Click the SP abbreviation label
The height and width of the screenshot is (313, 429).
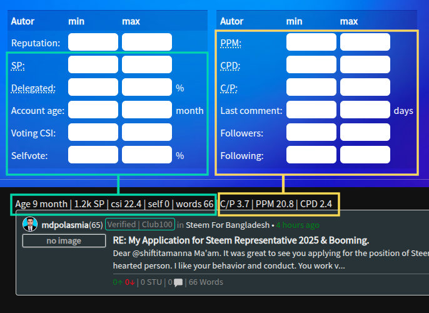pyautogui.click(x=18, y=66)
